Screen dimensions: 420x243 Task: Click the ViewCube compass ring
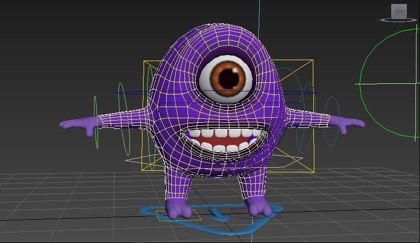click(398, 20)
